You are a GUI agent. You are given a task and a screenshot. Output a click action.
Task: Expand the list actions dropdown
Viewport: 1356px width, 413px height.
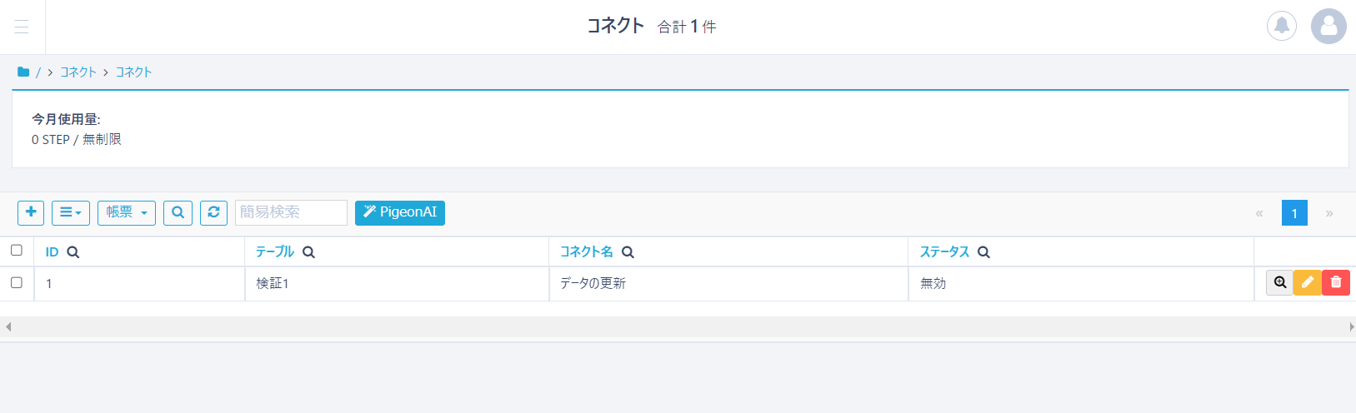pos(70,212)
